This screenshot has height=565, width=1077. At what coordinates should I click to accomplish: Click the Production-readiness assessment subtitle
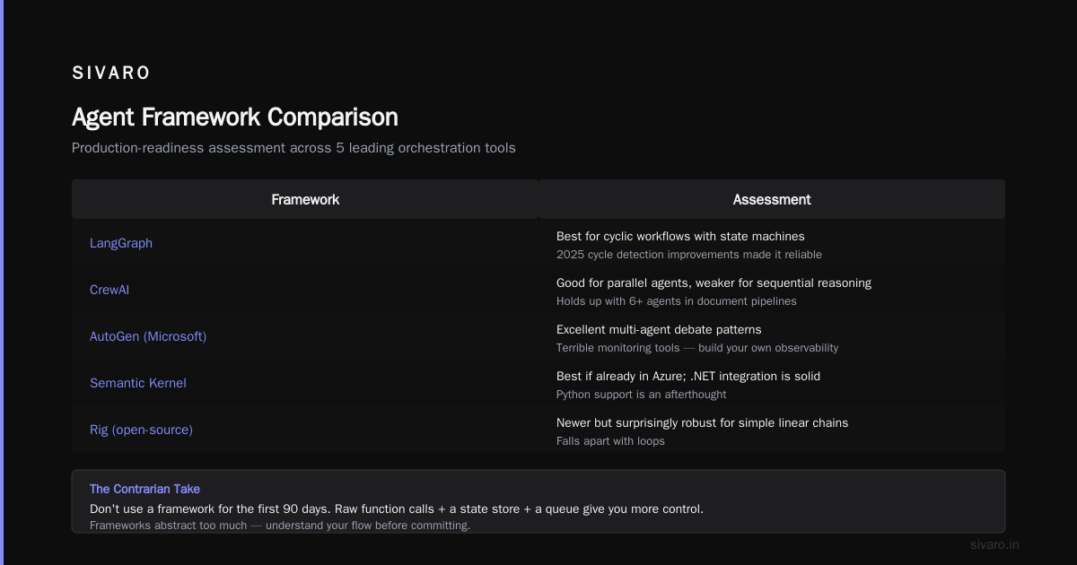coord(293,148)
